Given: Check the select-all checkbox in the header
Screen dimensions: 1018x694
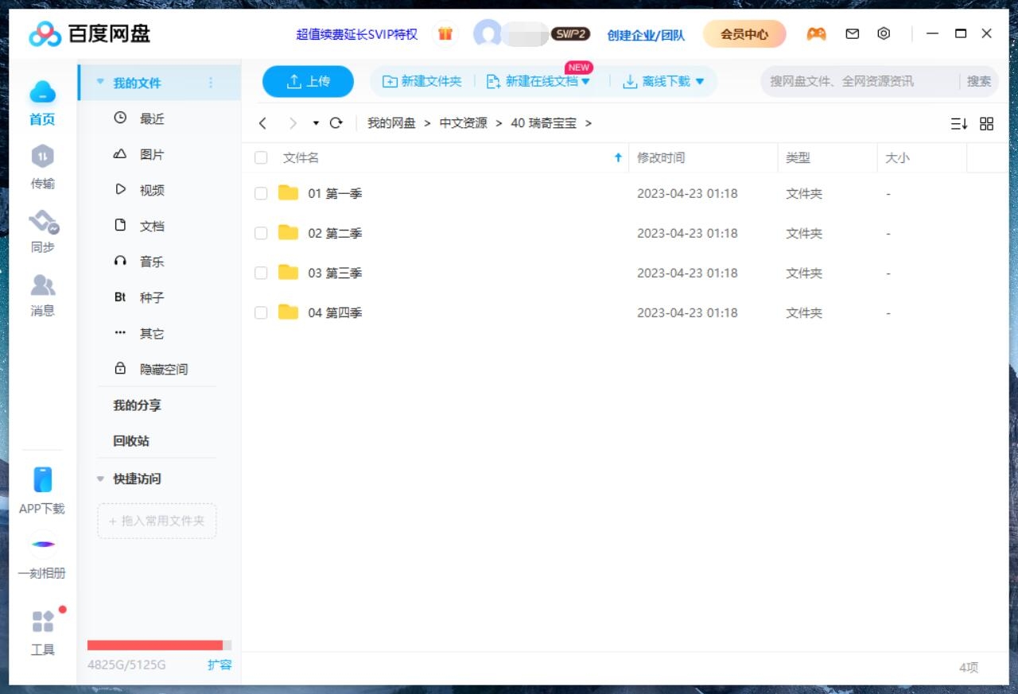Looking at the screenshot, I should point(261,157).
